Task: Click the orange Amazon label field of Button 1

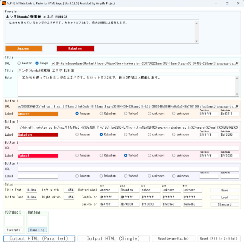Action: [x=38, y=114]
